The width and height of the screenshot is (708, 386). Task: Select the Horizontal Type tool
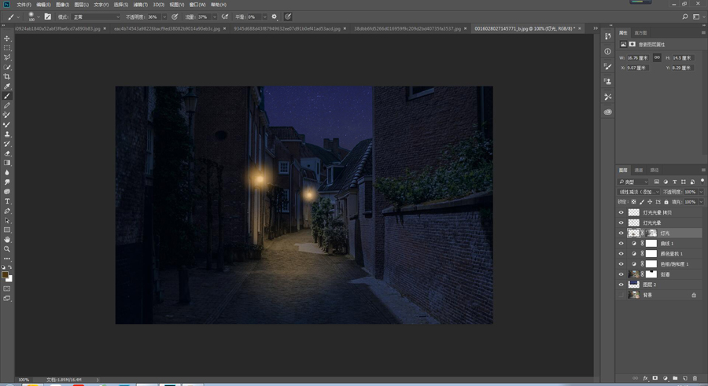[7, 201]
